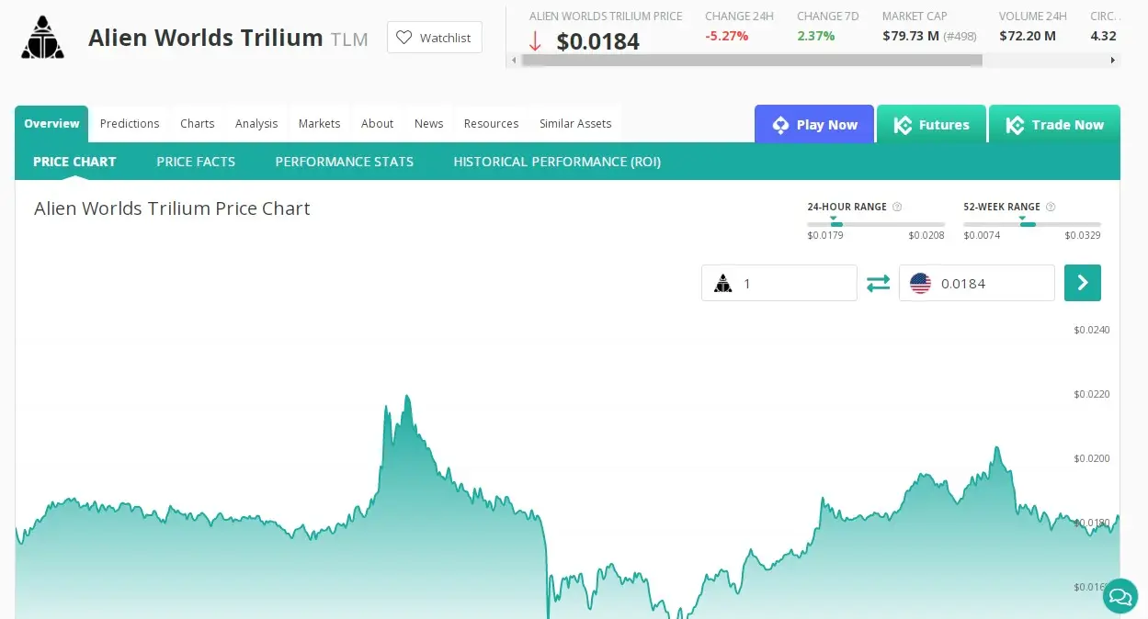
Task: Click the 24-hour range slider bar
Action: point(876,224)
